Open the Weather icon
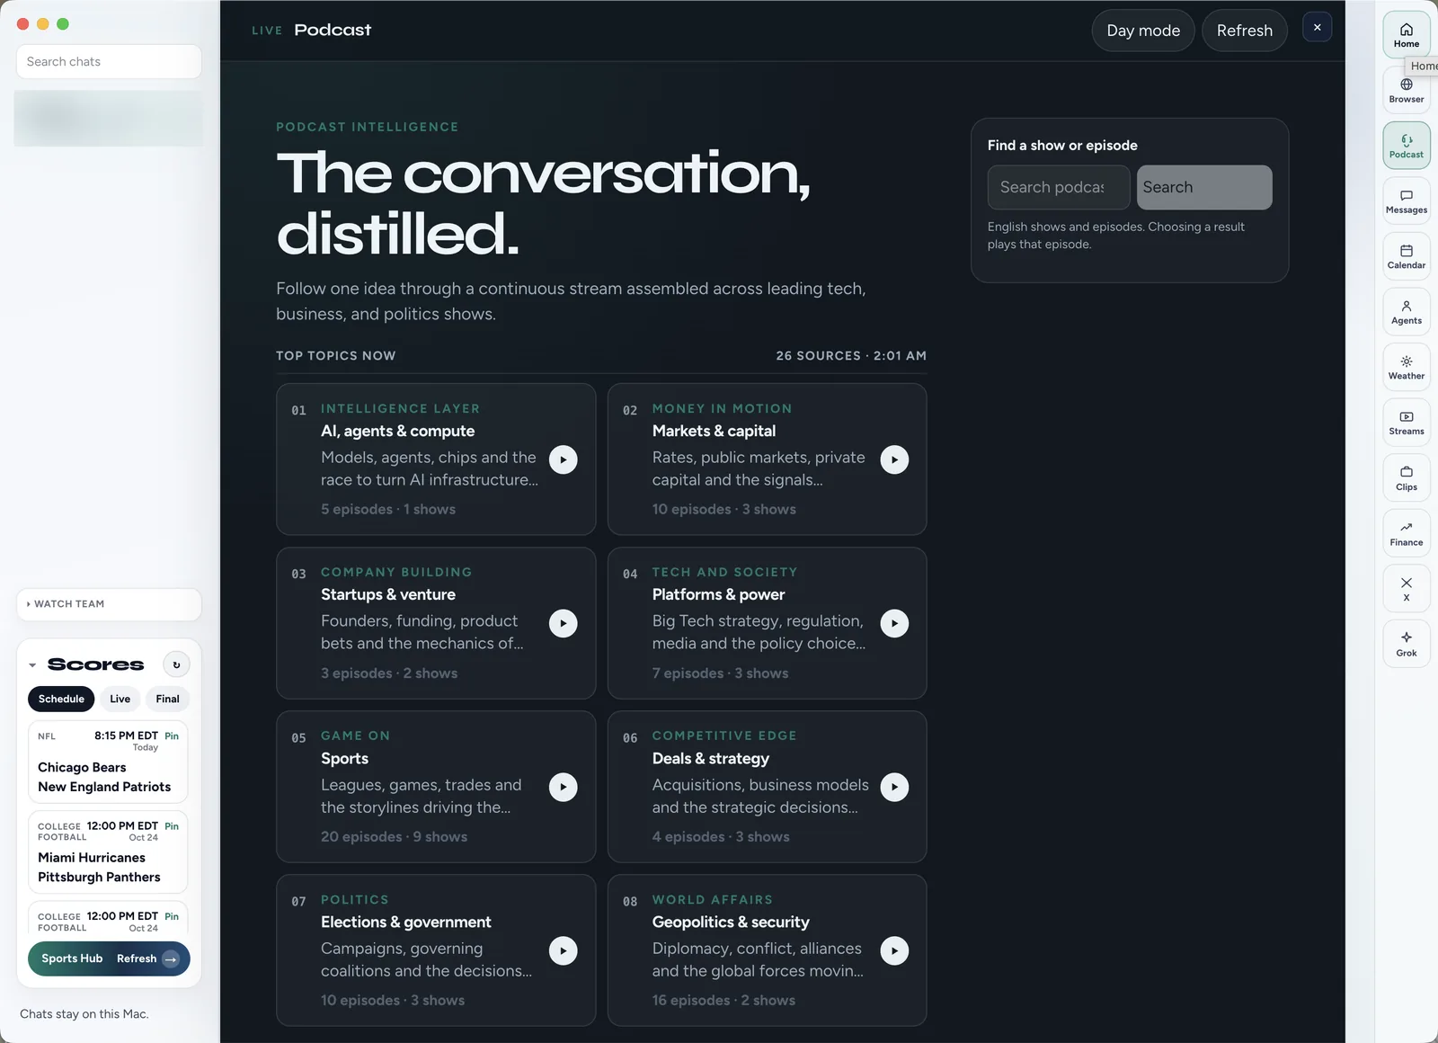This screenshot has height=1043, width=1438. 1407,367
